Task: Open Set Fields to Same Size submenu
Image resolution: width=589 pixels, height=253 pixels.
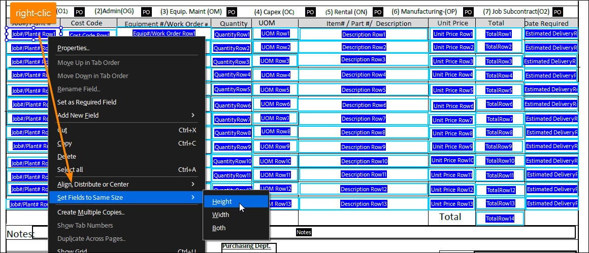Action: click(x=127, y=197)
